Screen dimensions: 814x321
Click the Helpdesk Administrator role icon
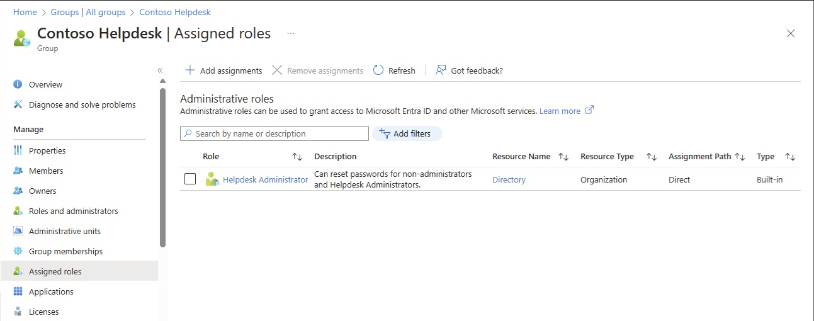[212, 179]
